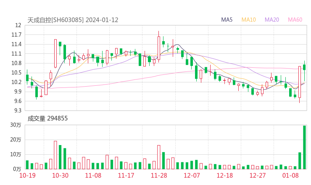Click the MA20 legend label

272,20
